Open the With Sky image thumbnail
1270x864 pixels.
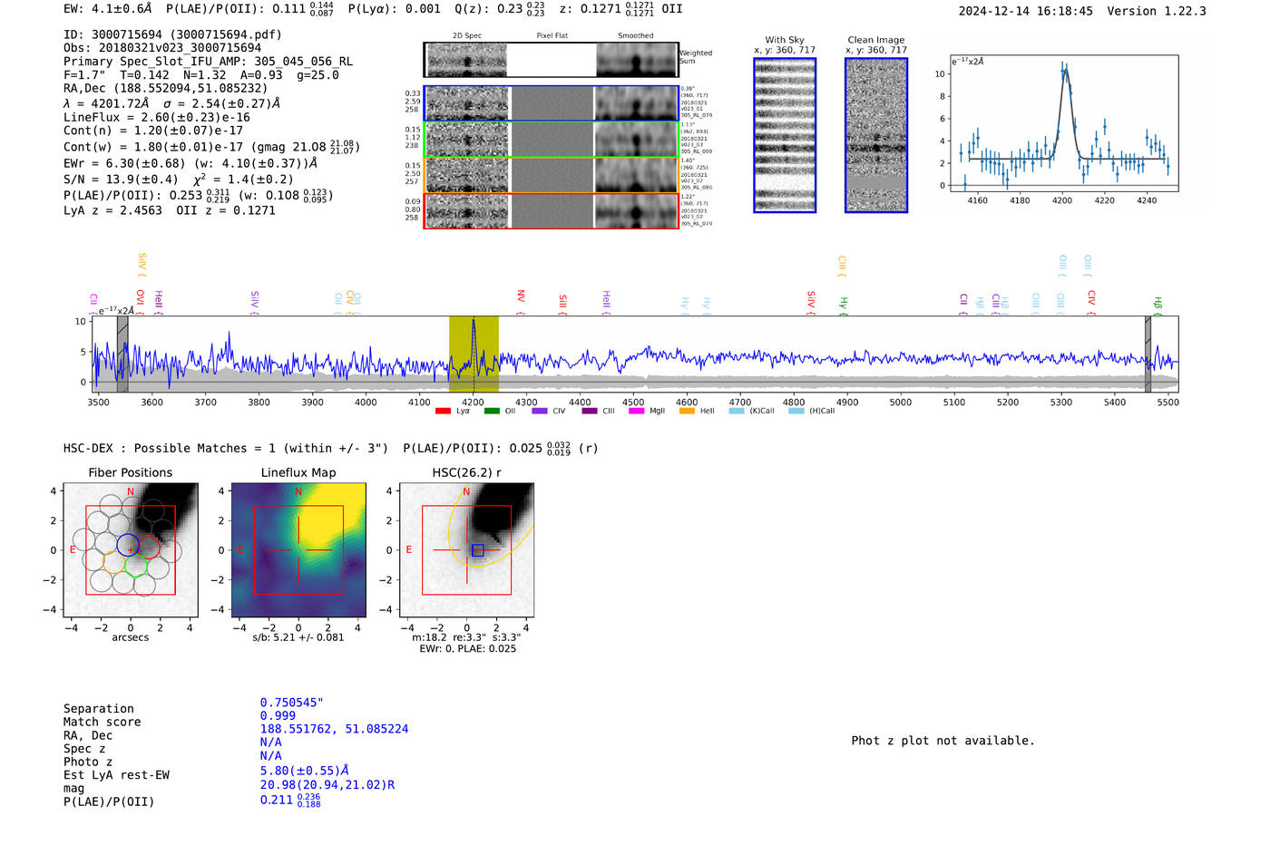pyautogui.click(x=785, y=135)
